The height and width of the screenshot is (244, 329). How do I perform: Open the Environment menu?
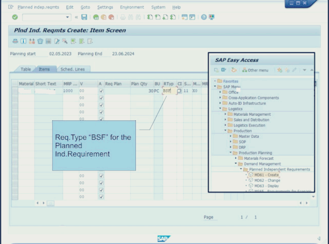132,7
